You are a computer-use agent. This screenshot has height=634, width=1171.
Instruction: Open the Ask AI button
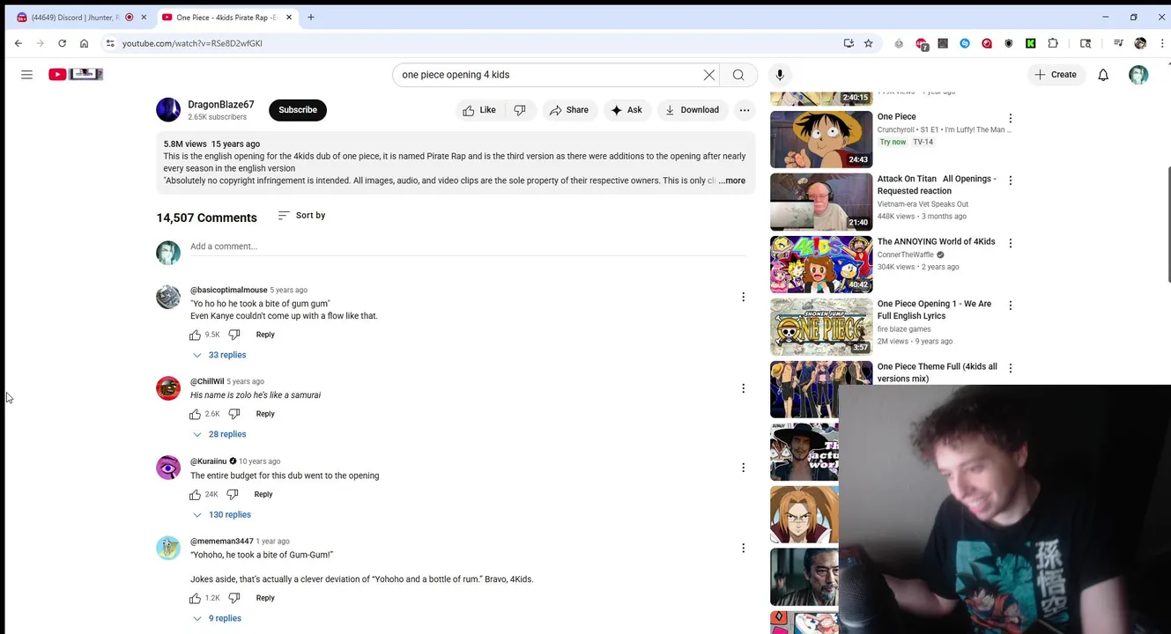click(x=626, y=110)
